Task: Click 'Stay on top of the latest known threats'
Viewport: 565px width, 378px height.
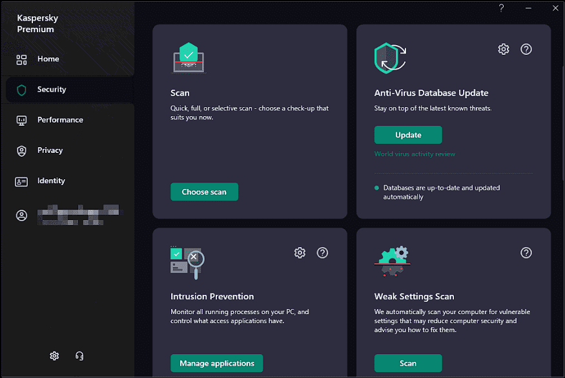Action: point(433,108)
